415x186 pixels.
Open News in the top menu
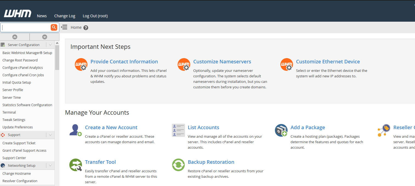click(42, 16)
